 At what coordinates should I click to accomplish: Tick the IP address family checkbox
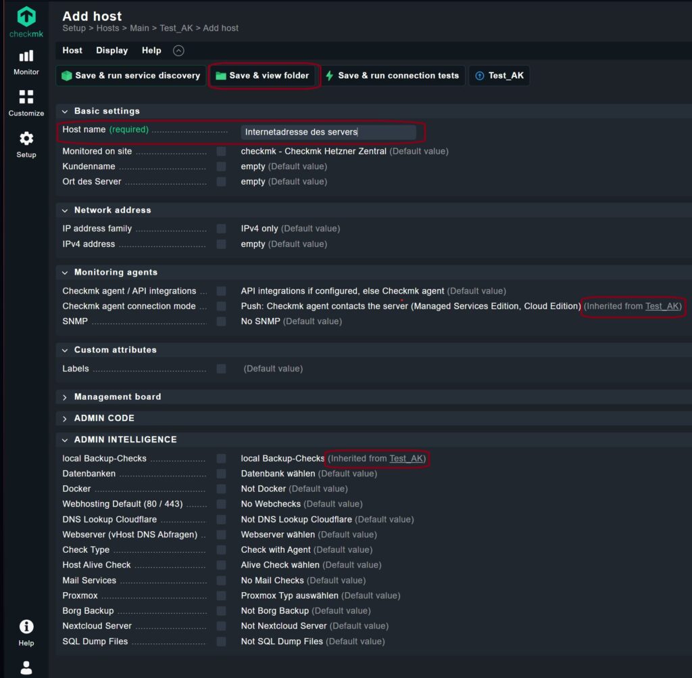point(221,229)
